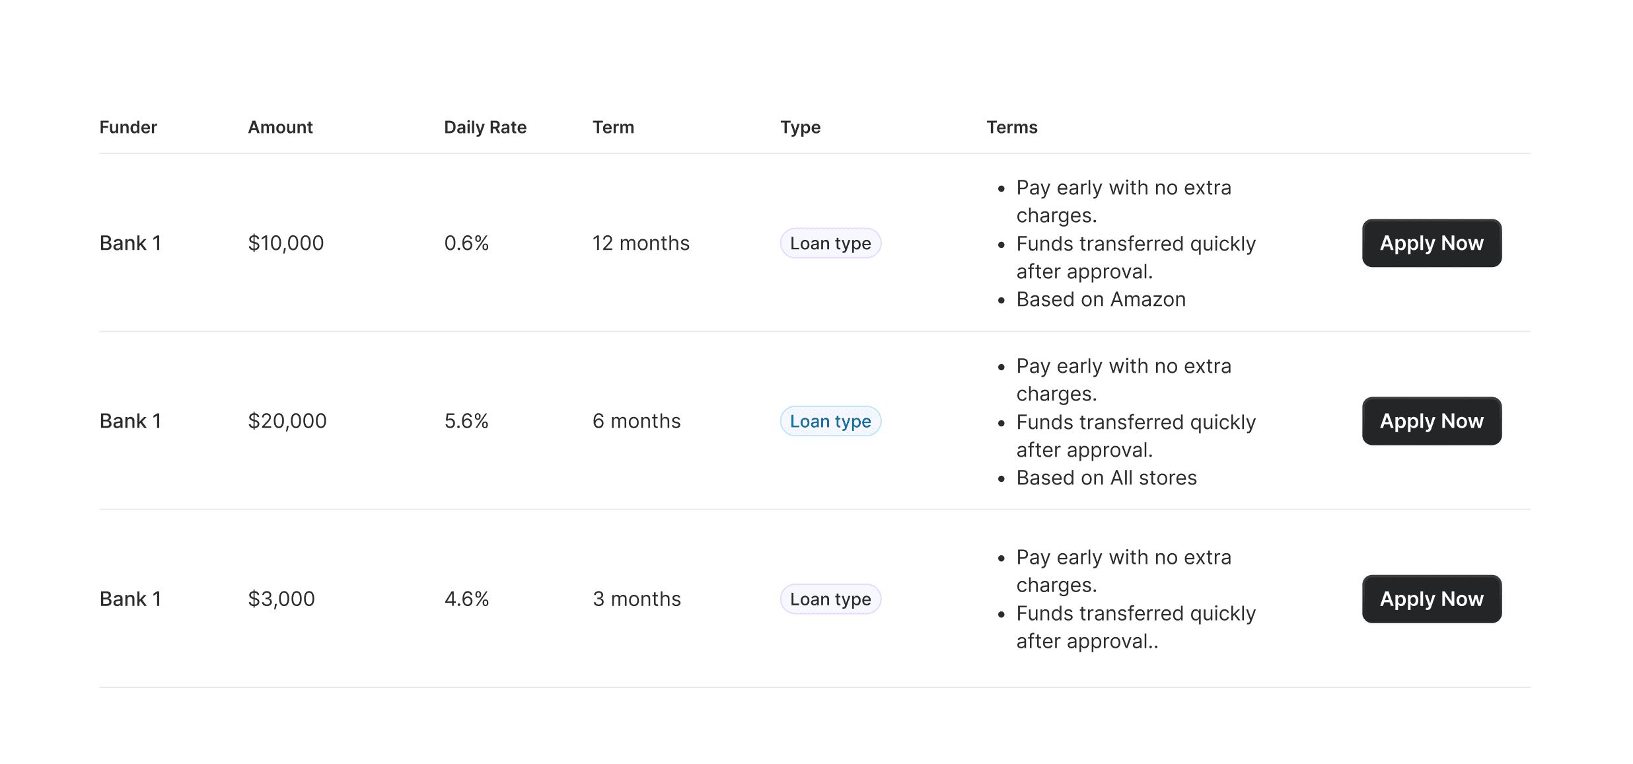
Task: Click the Type column header
Action: point(800,127)
